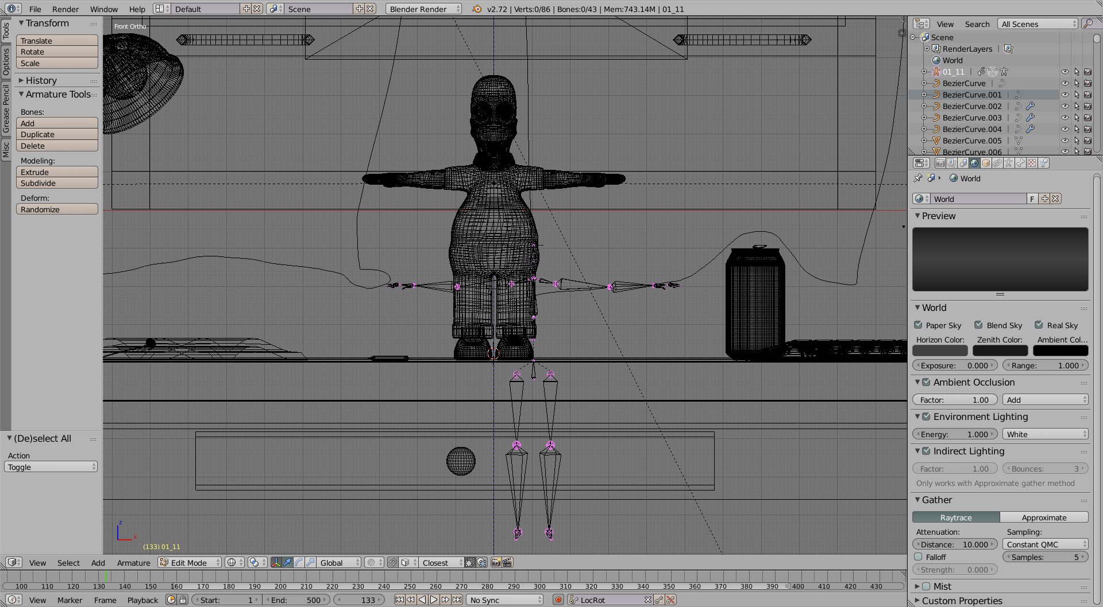This screenshot has height=607, width=1103.
Task: Click the OpenGL render active viewport icon
Action: (x=496, y=563)
